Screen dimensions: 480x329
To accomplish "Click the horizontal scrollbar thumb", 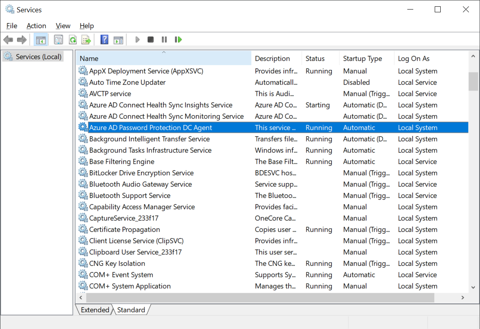I will click(260, 297).
